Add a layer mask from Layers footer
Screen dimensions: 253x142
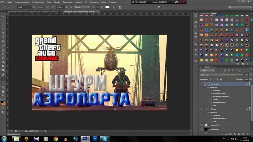point(230,134)
